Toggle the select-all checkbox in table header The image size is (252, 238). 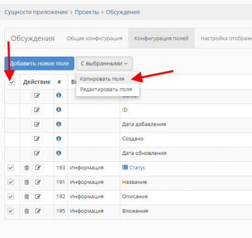(12, 82)
